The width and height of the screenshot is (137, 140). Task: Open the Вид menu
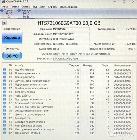point(35,7)
